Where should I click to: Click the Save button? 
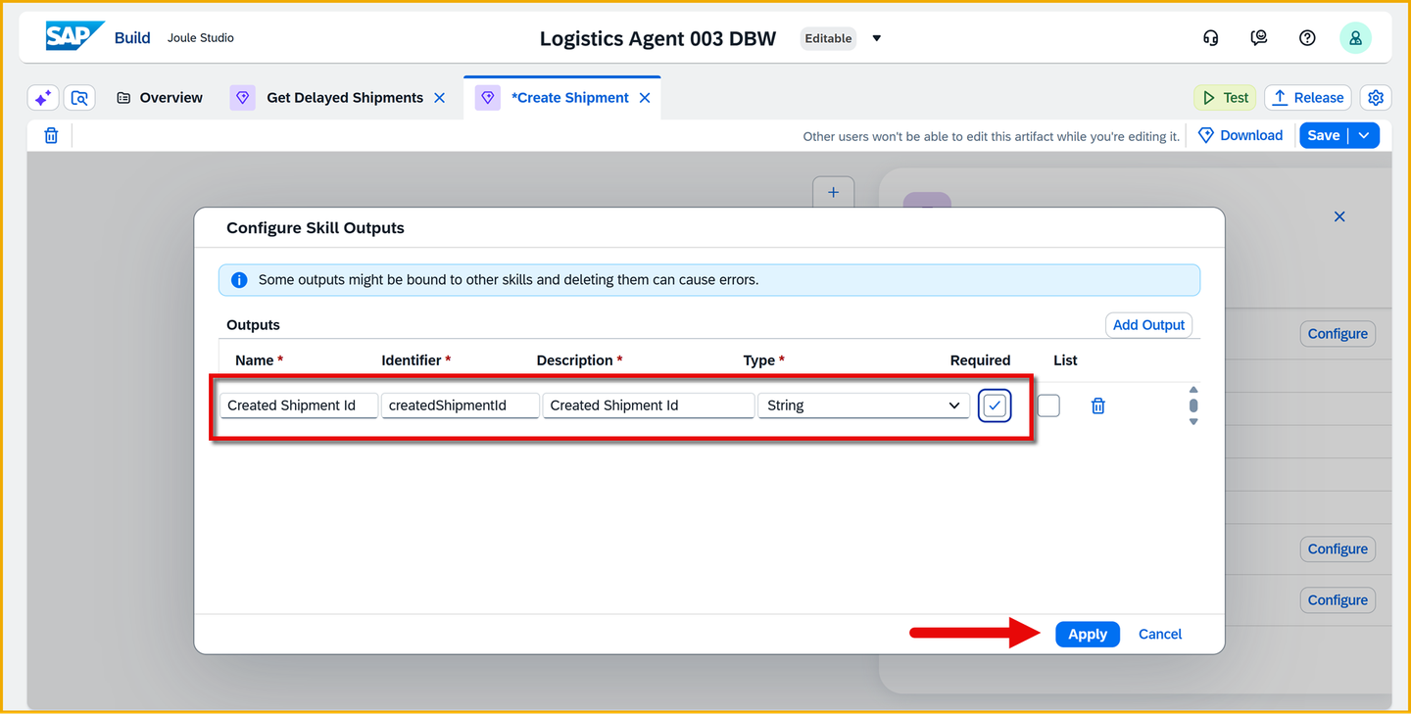pyautogui.click(x=1324, y=136)
